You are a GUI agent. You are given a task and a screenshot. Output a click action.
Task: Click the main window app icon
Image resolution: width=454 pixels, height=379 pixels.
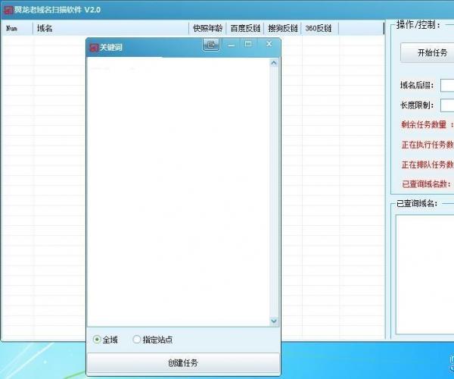(8, 10)
